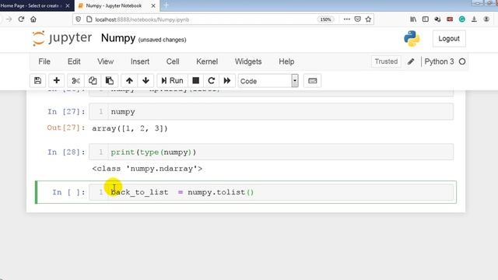This screenshot has width=498, height=280.
Task: Run the selected cell
Action: click(x=172, y=81)
